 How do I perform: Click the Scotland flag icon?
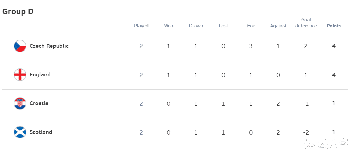[20, 132]
